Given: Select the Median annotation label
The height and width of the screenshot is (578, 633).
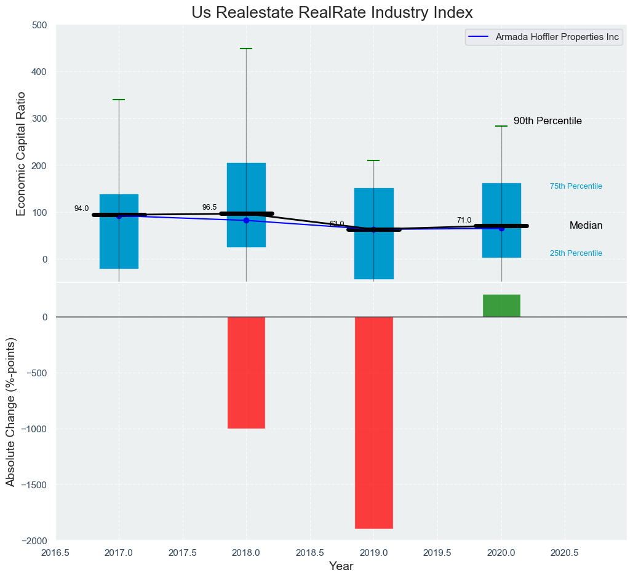Looking at the screenshot, I should [x=586, y=226].
